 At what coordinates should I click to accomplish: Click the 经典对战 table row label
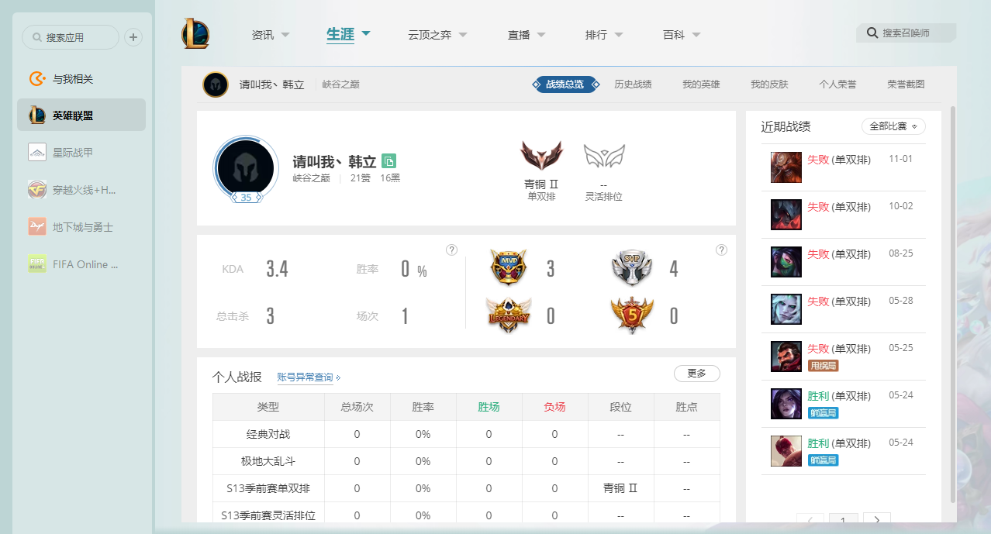268,434
